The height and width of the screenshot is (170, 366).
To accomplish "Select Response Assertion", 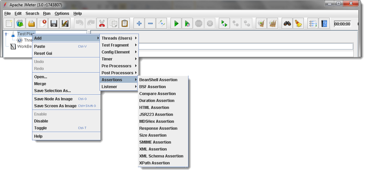I will pyautogui.click(x=163, y=128).
